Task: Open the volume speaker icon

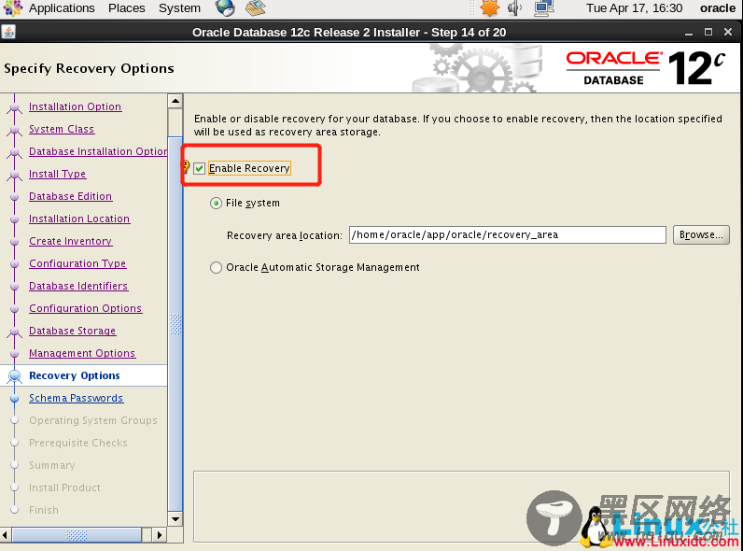Action: pyautogui.click(x=514, y=8)
